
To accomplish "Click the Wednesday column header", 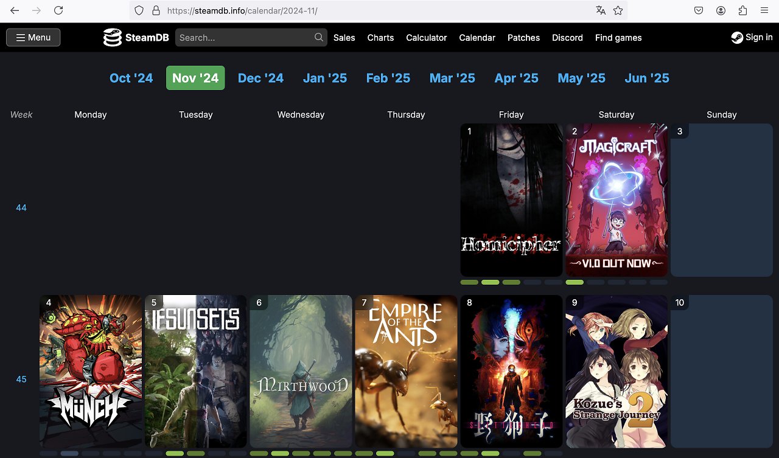I will coord(301,114).
